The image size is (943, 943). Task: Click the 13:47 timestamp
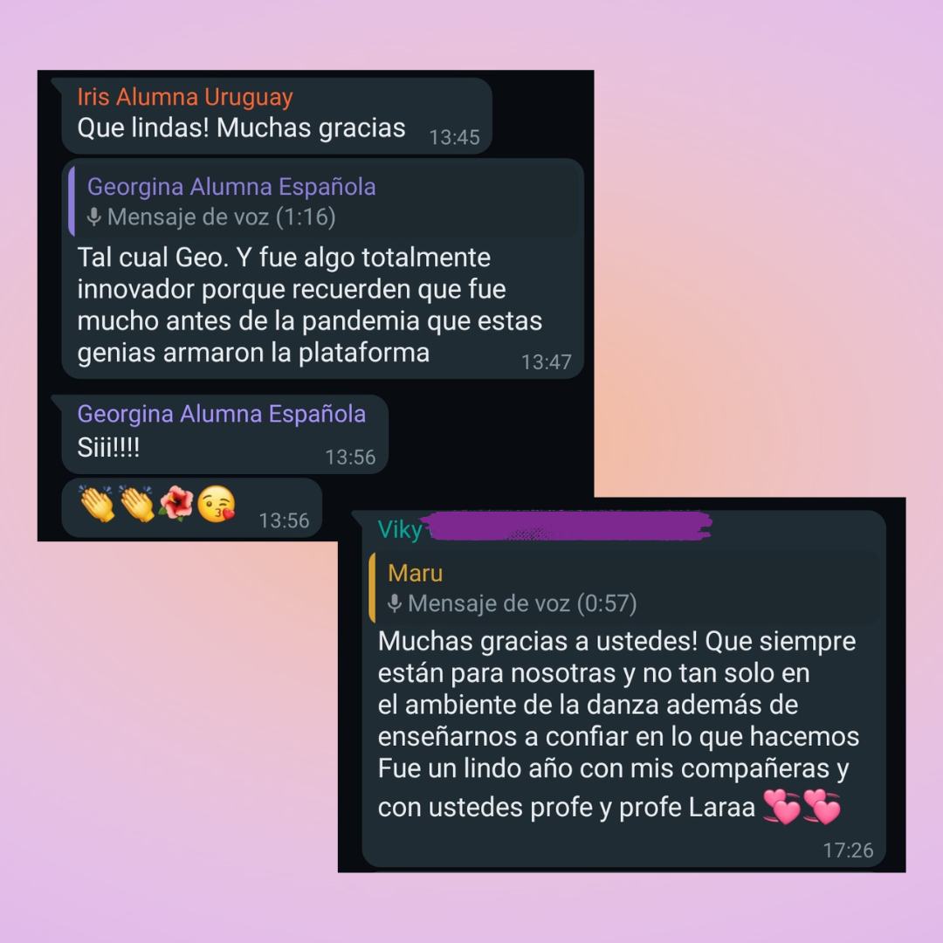point(546,362)
